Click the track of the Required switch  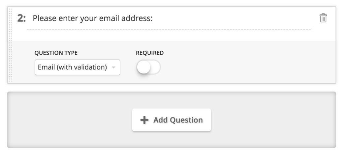pyautogui.click(x=155, y=67)
